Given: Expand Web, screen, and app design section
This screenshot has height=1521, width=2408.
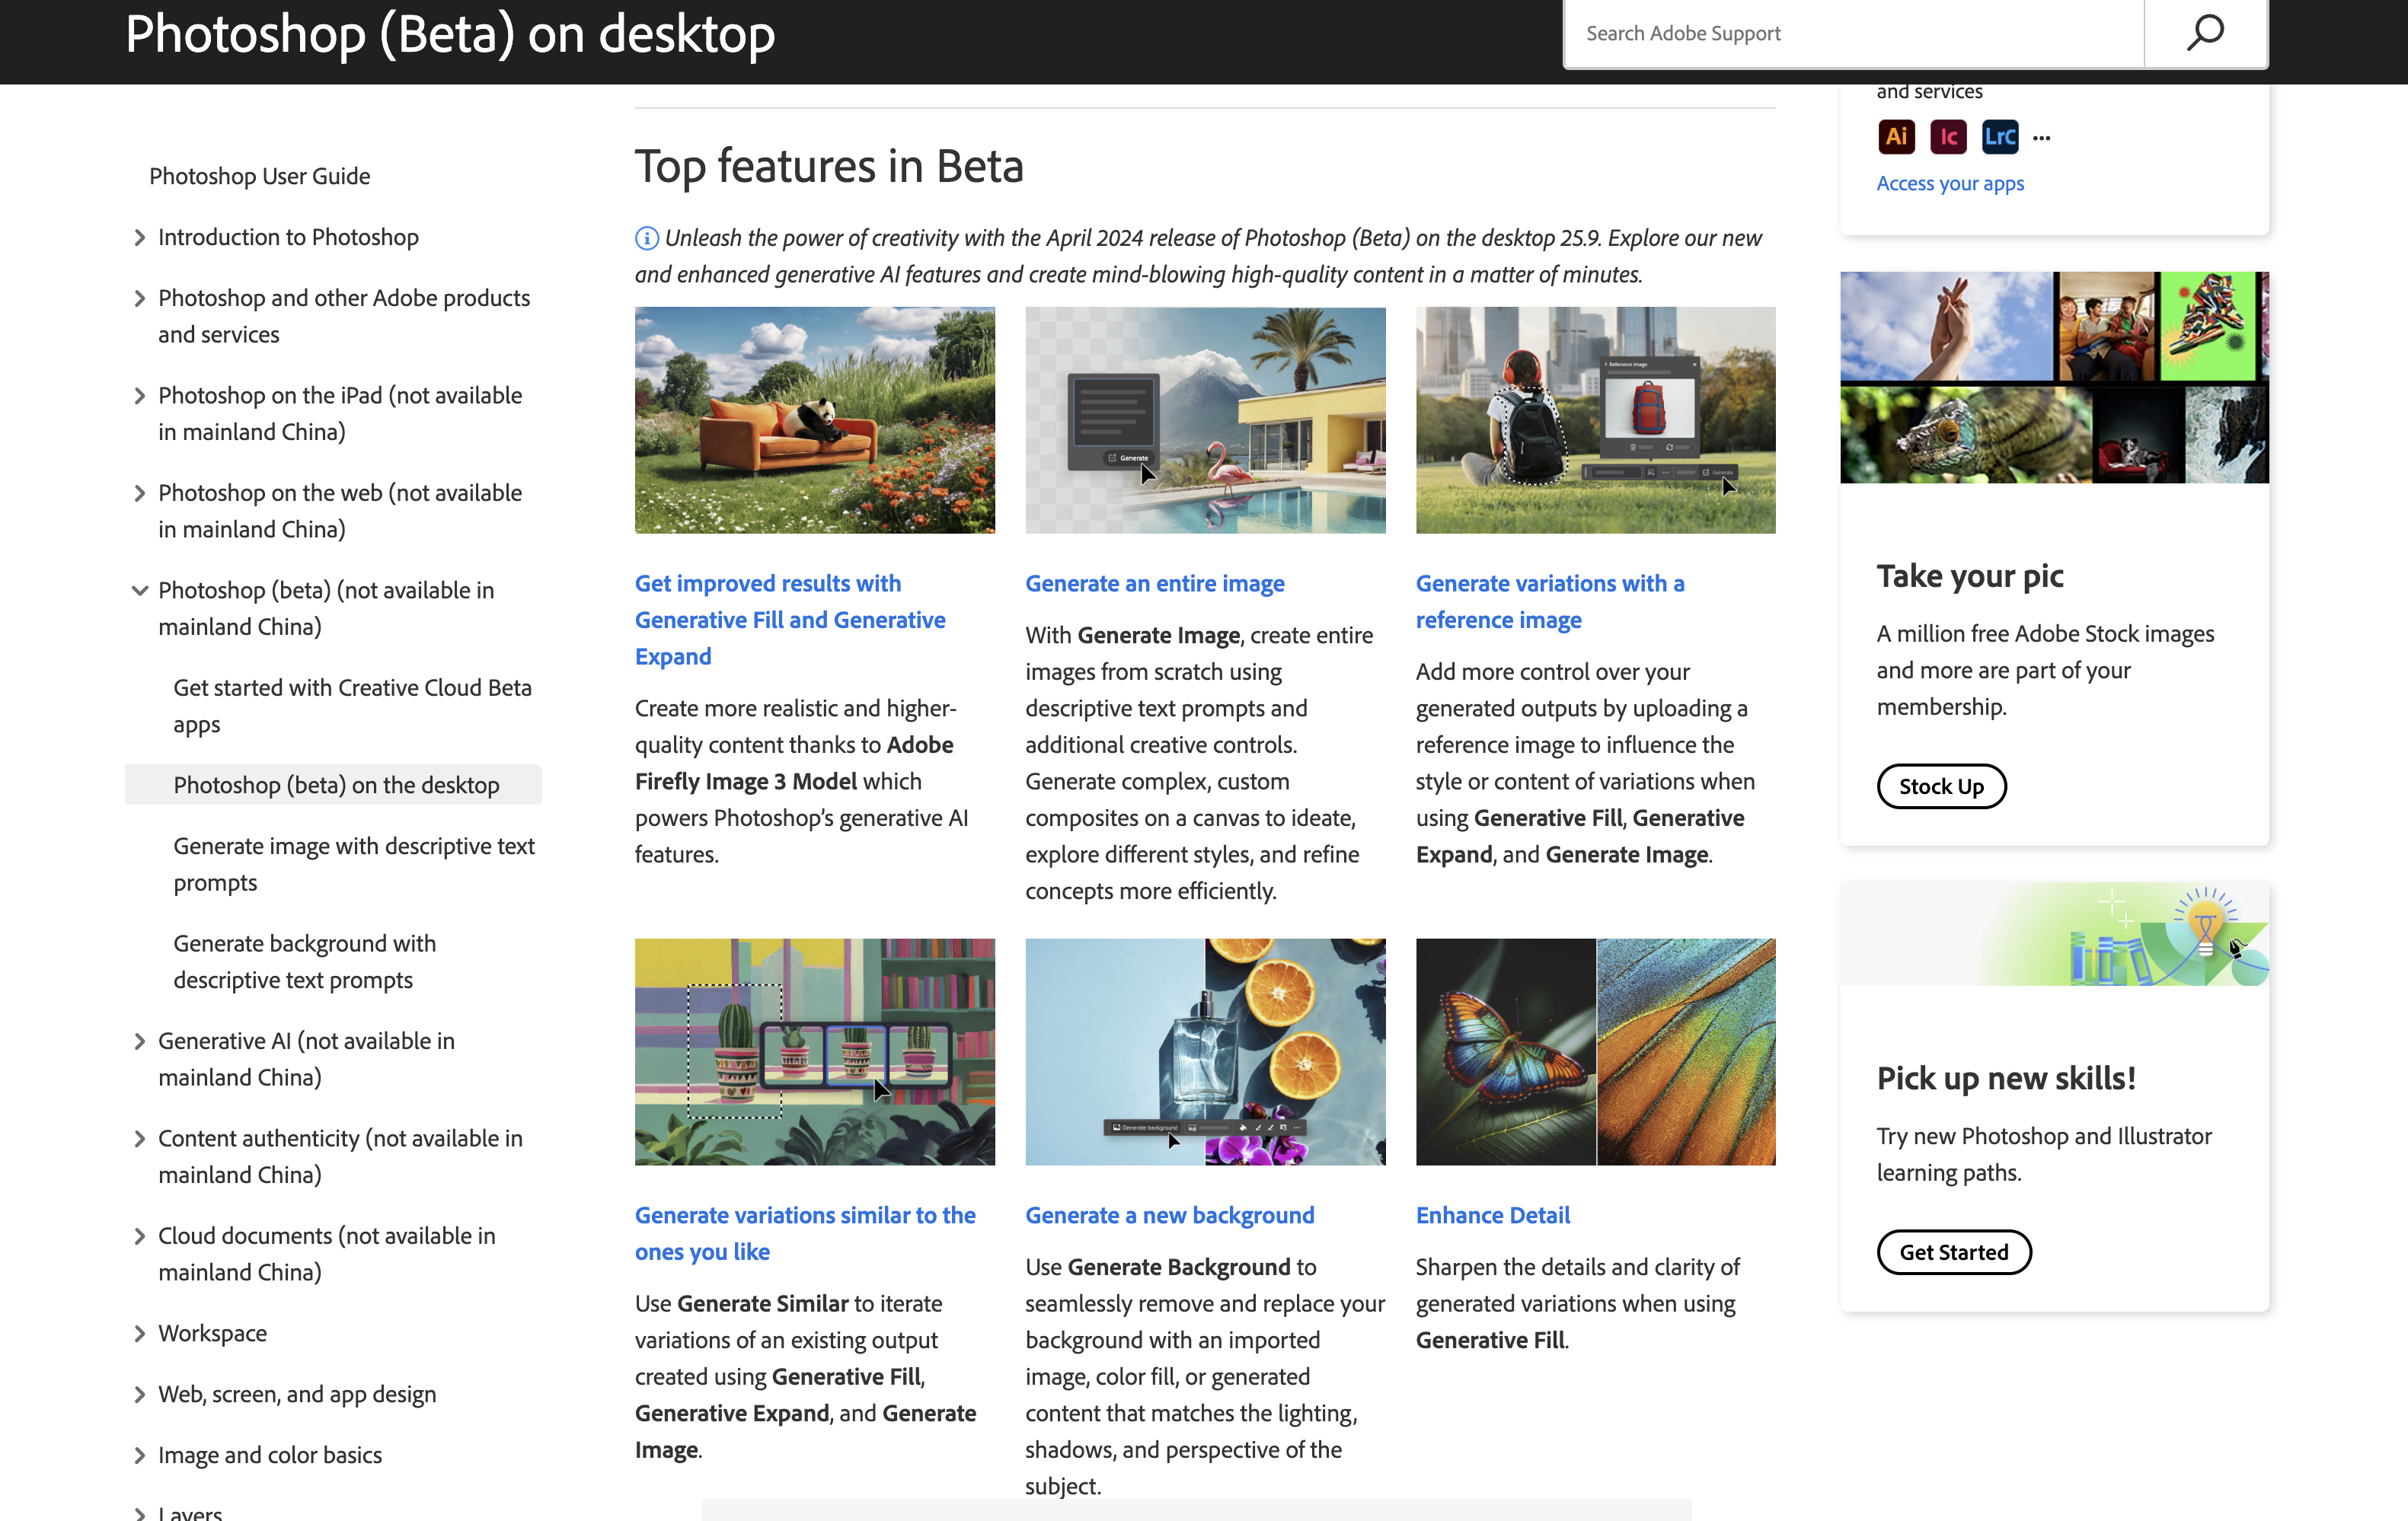Looking at the screenshot, I should 139,1395.
